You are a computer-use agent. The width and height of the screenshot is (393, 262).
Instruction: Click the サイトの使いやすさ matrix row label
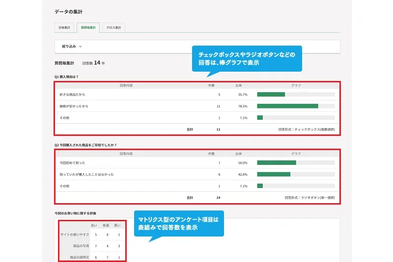click(x=75, y=235)
